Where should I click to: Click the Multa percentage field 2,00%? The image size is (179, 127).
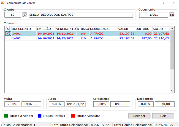point(12,104)
